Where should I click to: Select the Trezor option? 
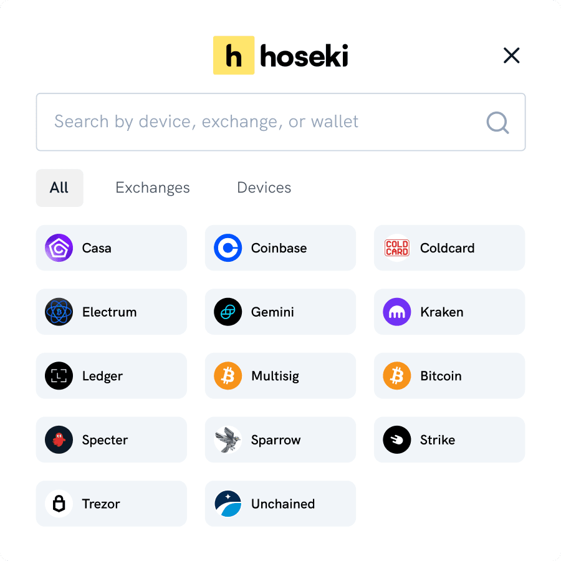[111, 504]
